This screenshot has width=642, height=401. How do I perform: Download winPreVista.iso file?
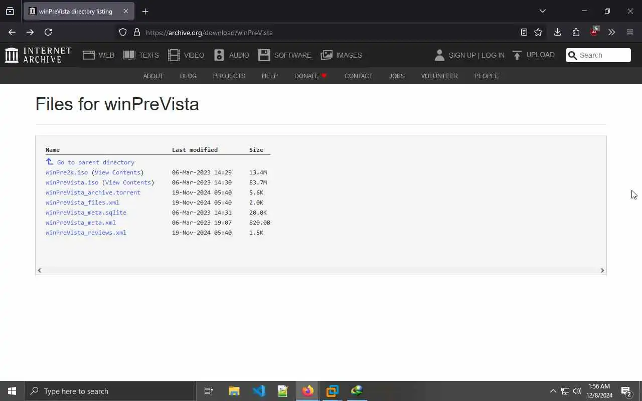[72, 182]
